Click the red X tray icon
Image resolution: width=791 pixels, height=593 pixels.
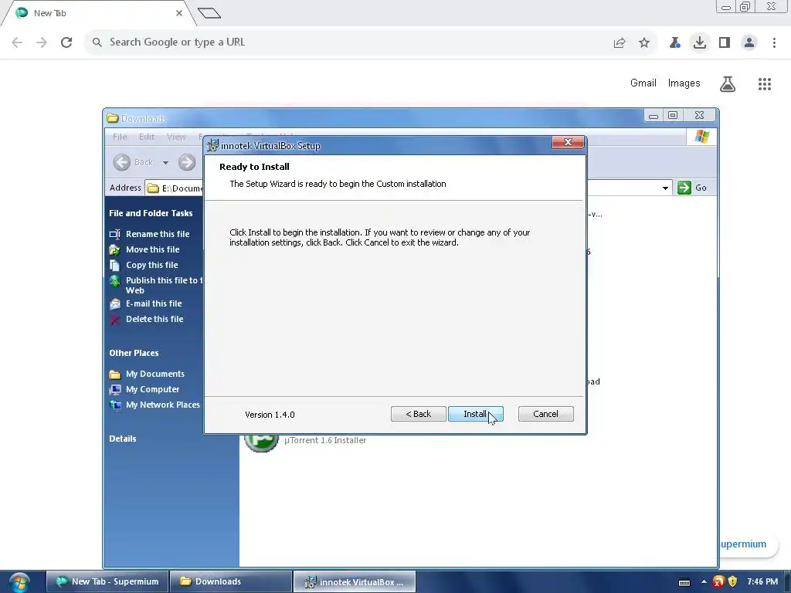click(x=718, y=581)
